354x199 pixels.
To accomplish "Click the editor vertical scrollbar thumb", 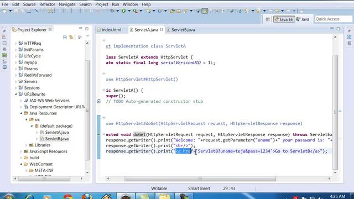I will coord(335,112).
